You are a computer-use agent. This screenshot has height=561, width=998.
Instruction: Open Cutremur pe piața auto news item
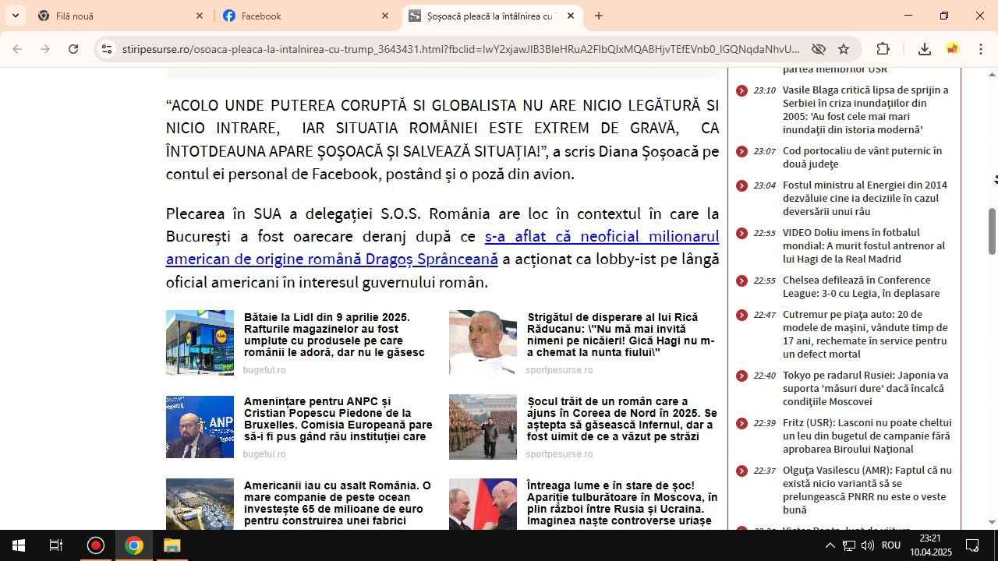(x=865, y=334)
